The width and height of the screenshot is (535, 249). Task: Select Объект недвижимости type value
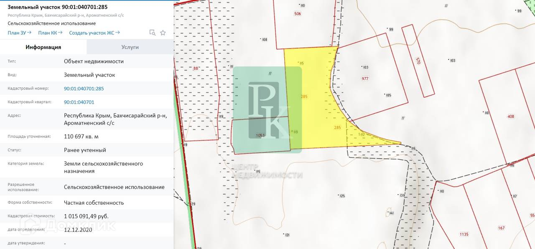[x=94, y=61]
